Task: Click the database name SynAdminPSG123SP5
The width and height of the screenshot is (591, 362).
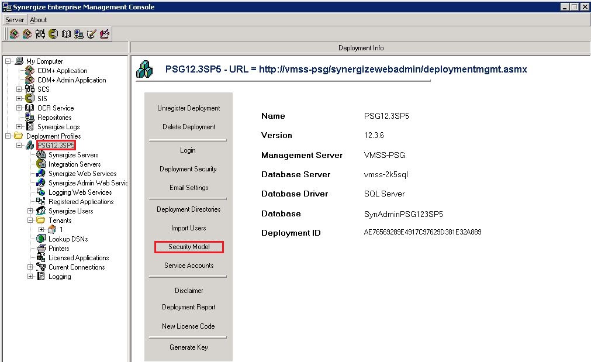Action: [403, 214]
